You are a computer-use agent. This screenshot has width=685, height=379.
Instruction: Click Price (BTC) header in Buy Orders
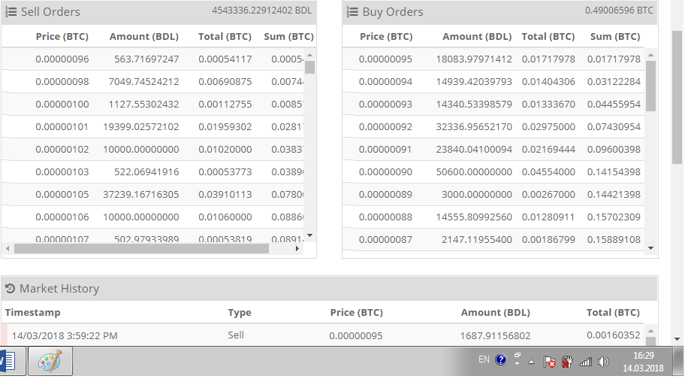[386, 36]
